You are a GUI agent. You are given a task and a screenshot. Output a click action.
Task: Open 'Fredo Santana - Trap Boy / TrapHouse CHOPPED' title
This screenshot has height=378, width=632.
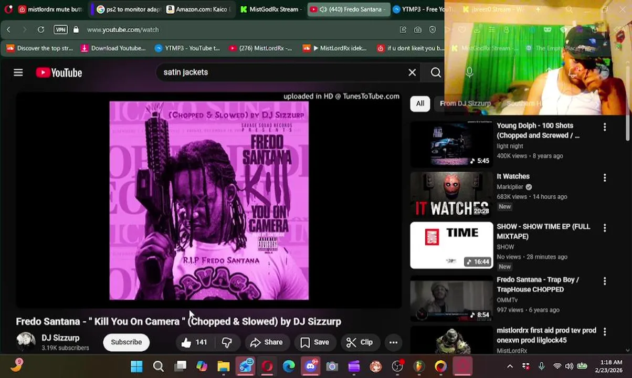(538, 285)
